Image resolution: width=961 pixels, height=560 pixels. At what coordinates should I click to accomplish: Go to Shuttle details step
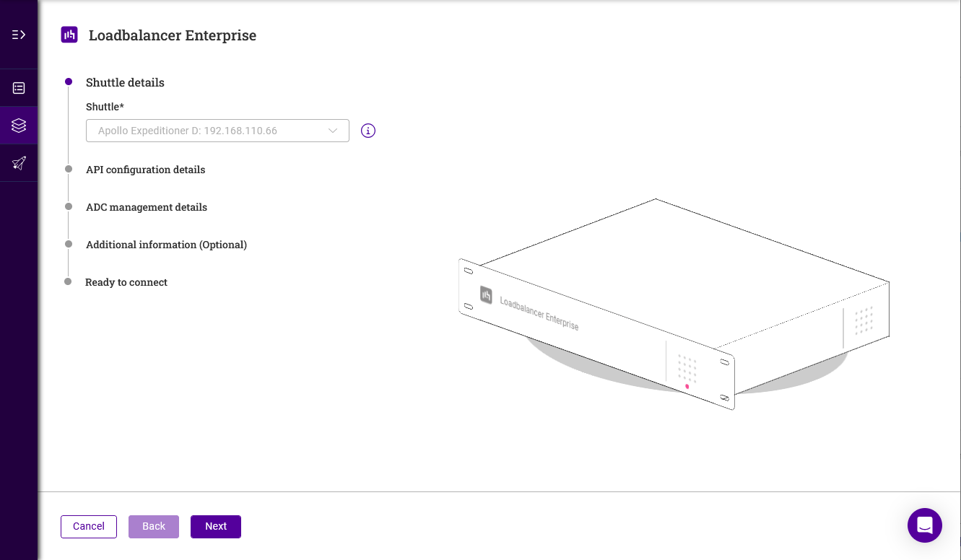(125, 82)
